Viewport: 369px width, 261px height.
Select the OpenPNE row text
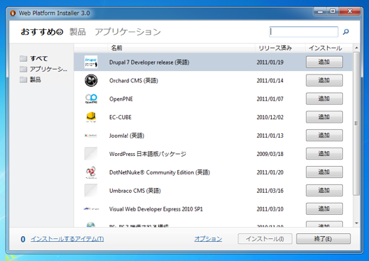pyautogui.click(x=121, y=99)
